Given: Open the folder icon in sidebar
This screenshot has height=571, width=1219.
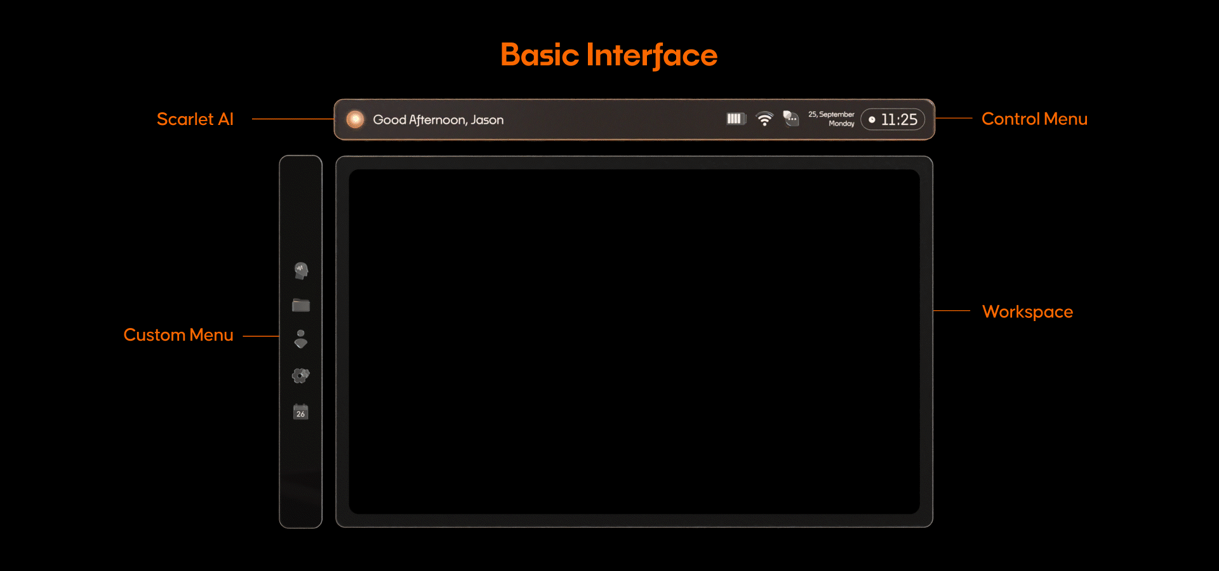Looking at the screenshot, I should point(301,306).
